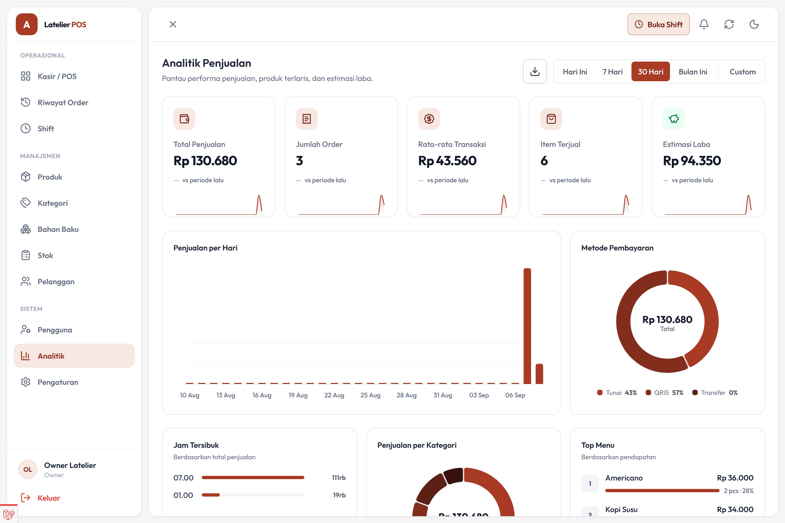
Task: Click the refresh sync icon
Action: tap(729, 24)
